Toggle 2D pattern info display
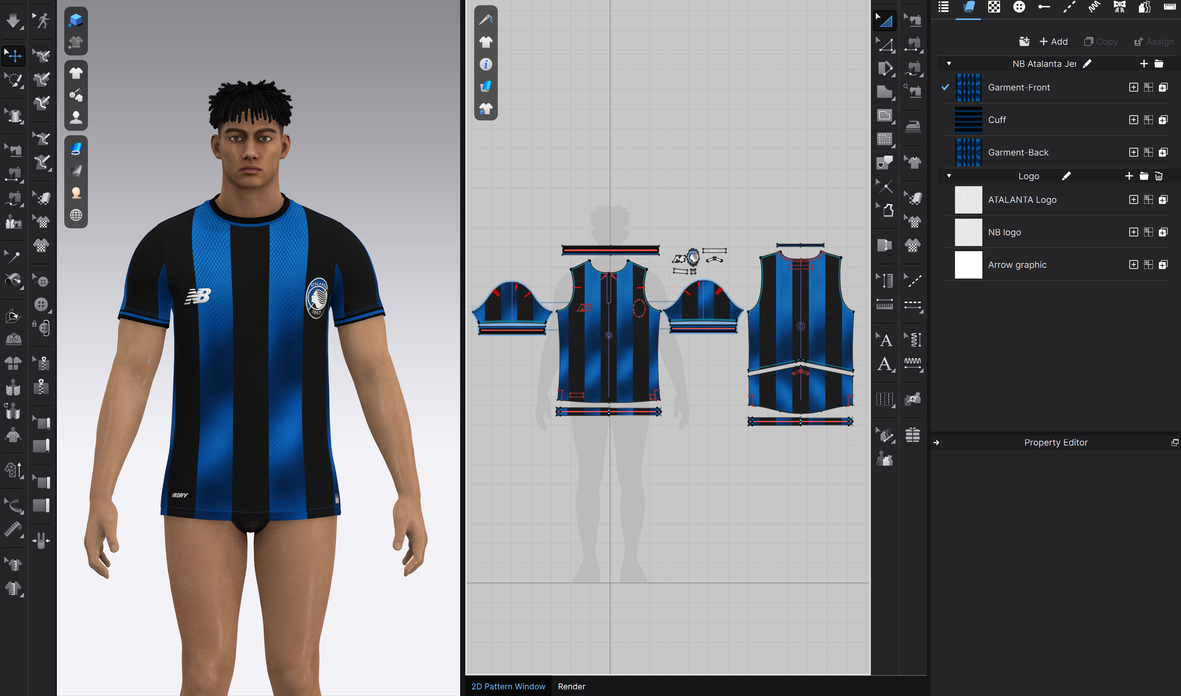Screen dimensions: 1181x696 [x=486, y=64]
